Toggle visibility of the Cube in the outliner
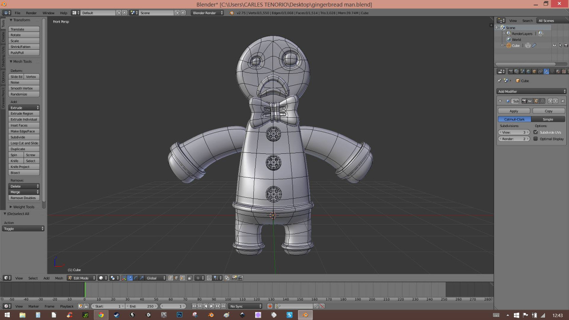 pyautogui.click(x=554, y=45)
